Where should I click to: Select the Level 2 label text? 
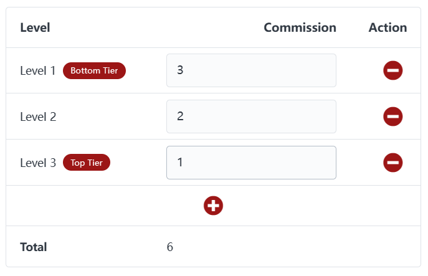pos(38,117)
